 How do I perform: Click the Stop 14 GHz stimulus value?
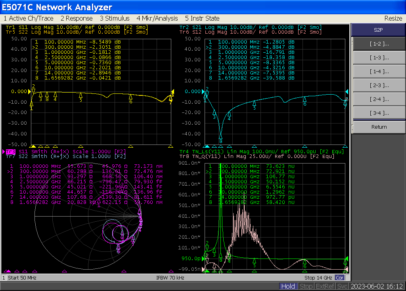pyautogui.click(x=318, y=278)
